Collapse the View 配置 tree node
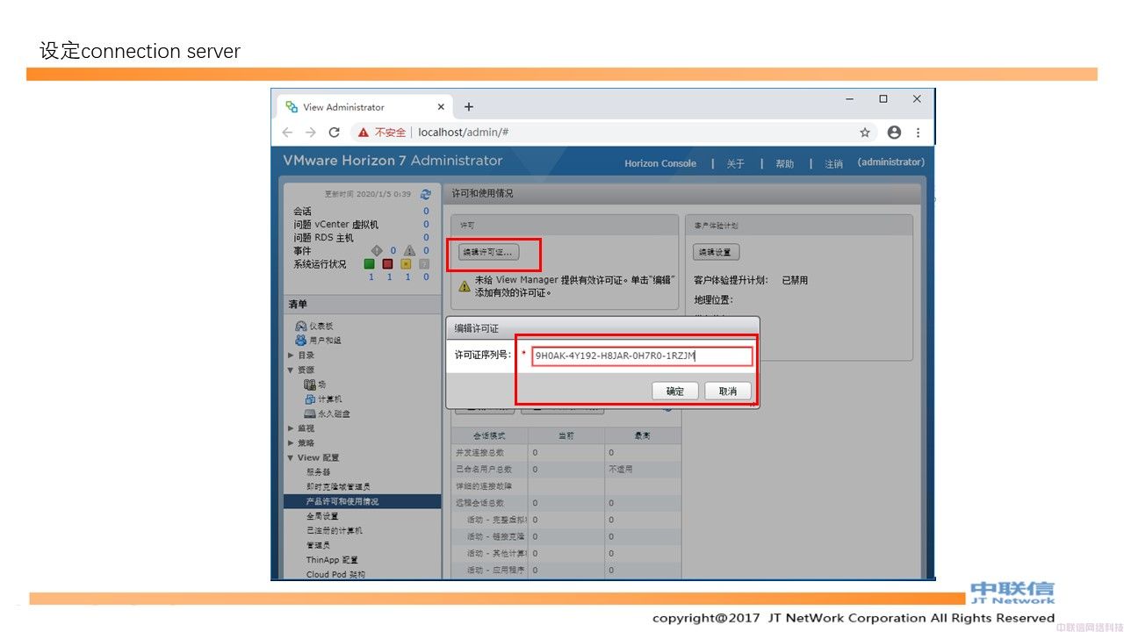This screenshot has width=1124, height=632. pyautogui.click(x=291, y=457)
